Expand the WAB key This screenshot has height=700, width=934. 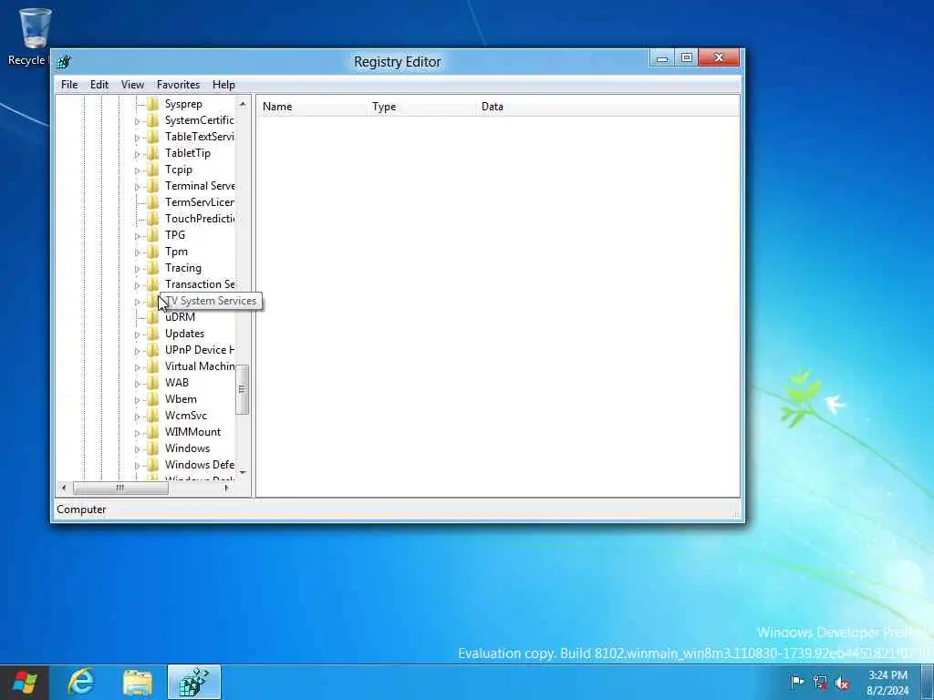click(137, 384)
